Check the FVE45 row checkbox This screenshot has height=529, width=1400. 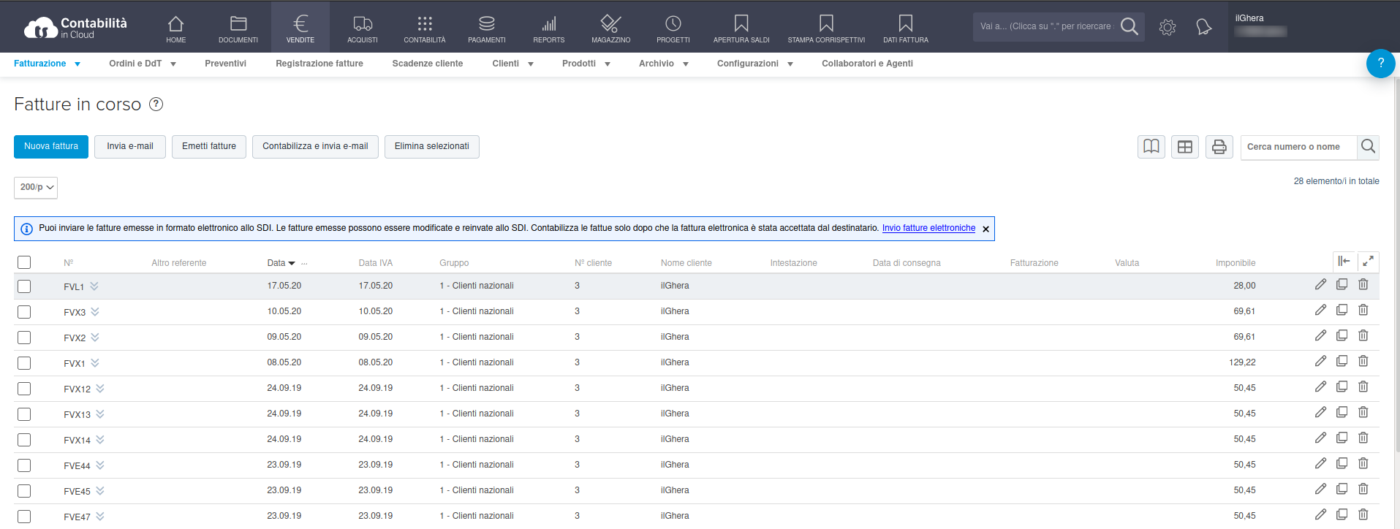pyautogui.click(x=24, y=491)
